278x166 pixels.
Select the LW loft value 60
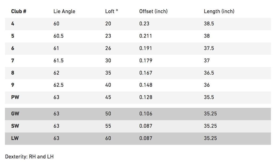[x=108, y=138]
